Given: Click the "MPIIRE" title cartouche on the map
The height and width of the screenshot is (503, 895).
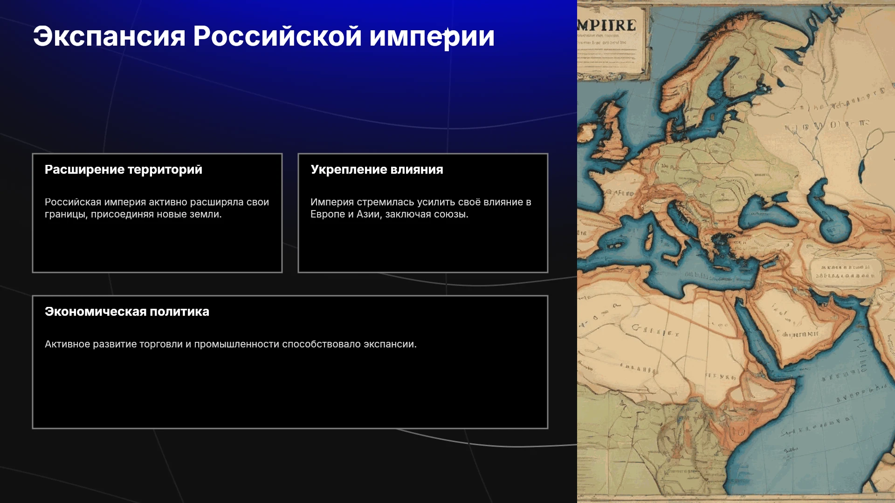Looking at the screenshot, I should click(612, 42).
